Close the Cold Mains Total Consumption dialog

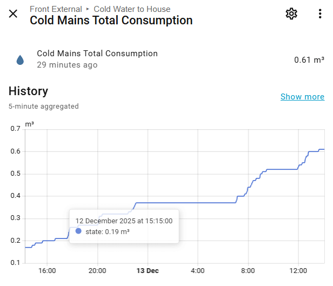tap(13, 14)
